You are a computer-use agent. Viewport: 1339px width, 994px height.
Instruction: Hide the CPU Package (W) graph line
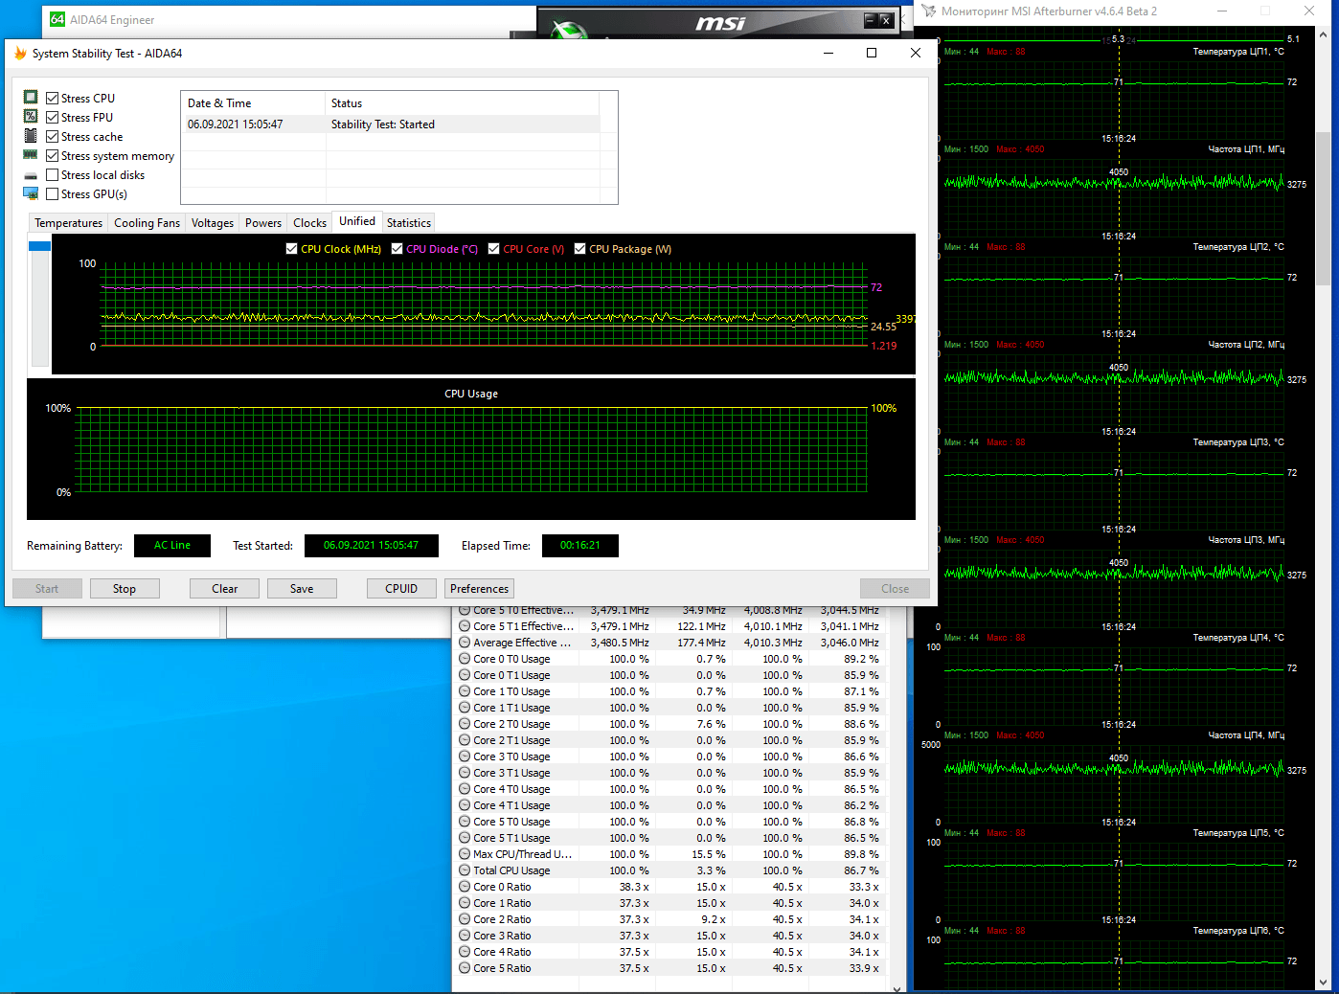(579, 249)
